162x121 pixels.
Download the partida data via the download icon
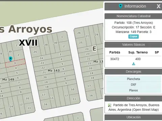click(134, 64)
